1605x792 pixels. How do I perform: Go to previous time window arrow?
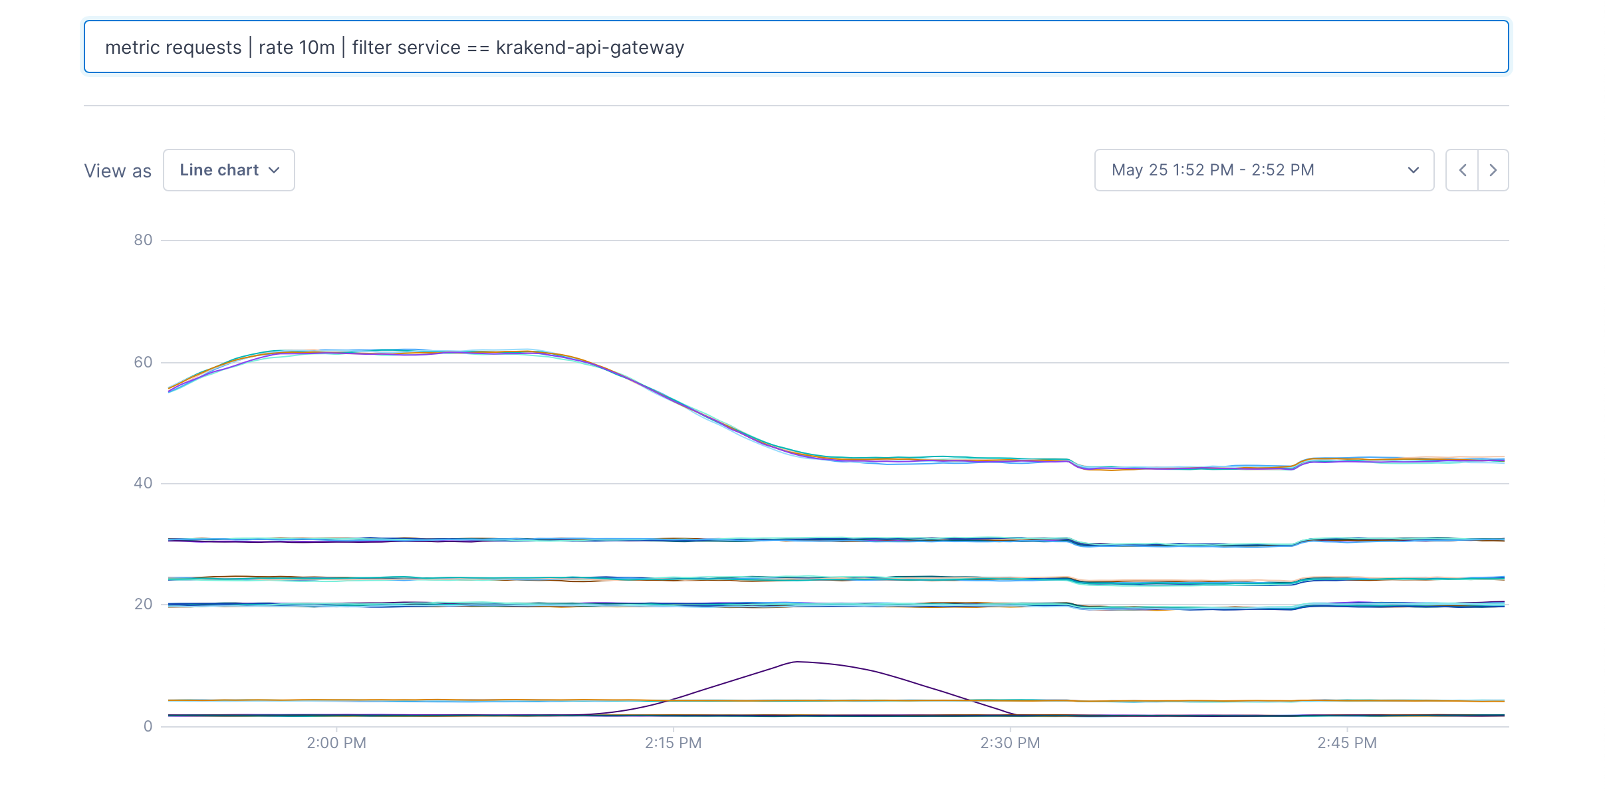[x=1462, y=170]
